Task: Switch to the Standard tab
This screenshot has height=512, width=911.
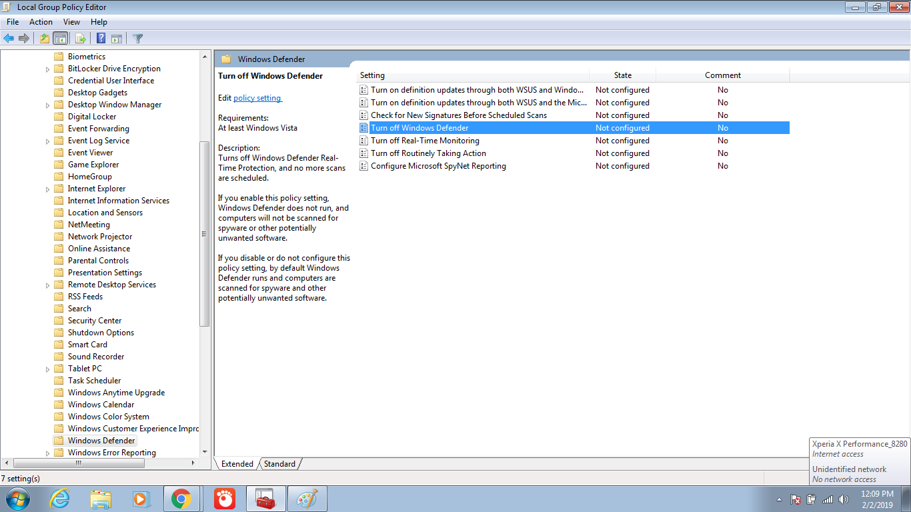Action: (279, 464)
